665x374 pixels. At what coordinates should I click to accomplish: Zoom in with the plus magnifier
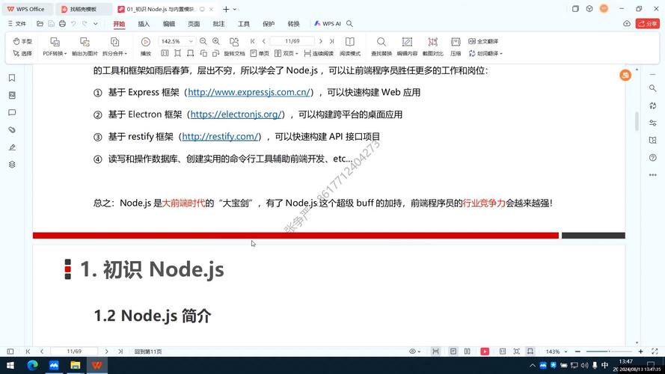coord(216,41)
